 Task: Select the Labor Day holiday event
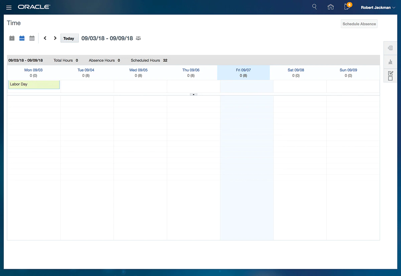(34, 85)
